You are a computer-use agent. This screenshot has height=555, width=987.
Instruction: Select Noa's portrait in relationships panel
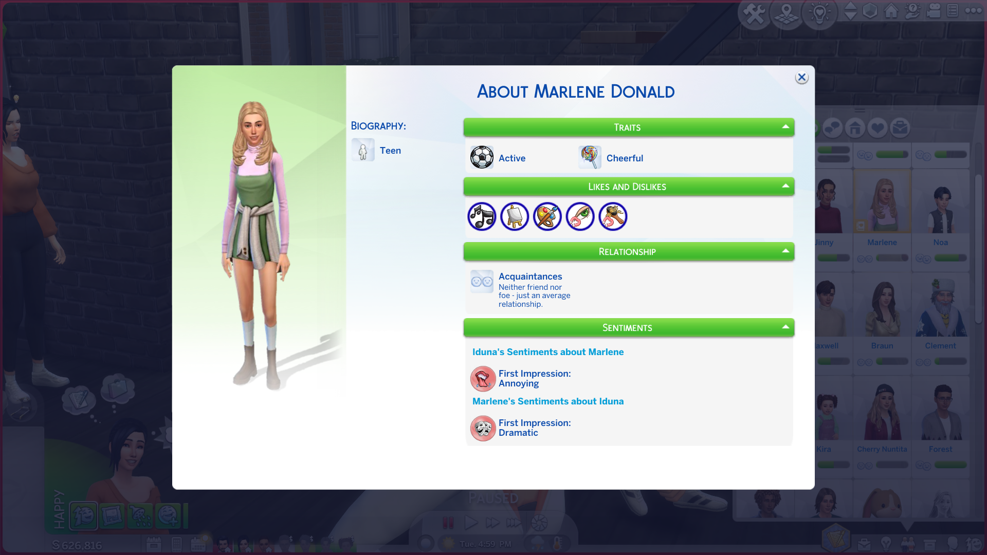coord(941,202)
